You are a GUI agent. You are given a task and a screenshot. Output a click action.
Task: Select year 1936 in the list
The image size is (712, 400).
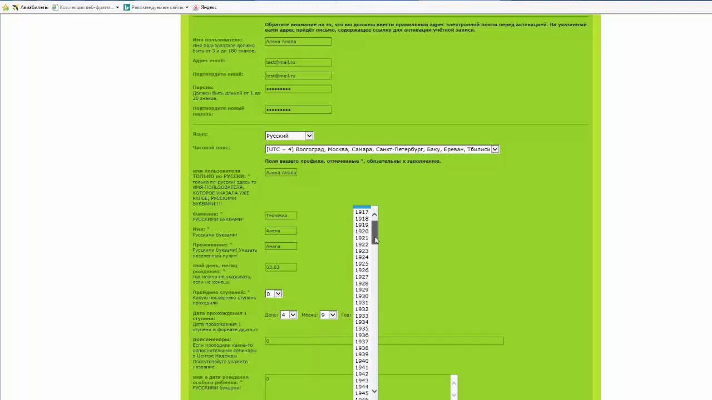click(x=362, y=335)
